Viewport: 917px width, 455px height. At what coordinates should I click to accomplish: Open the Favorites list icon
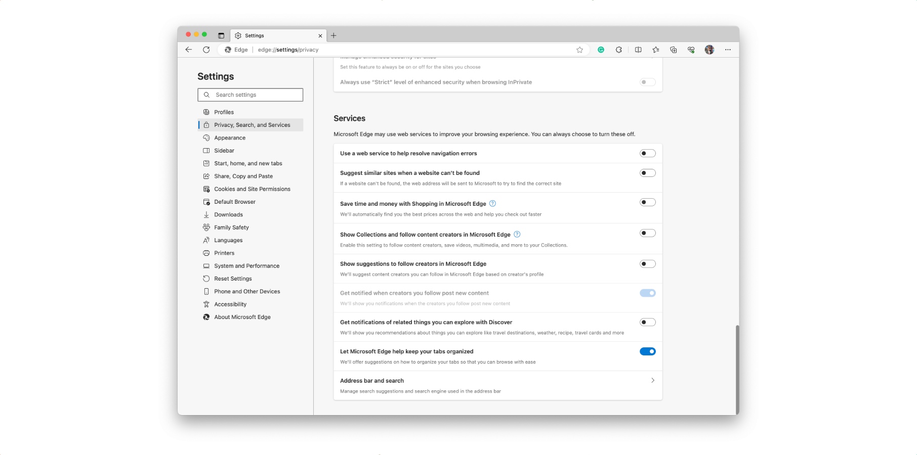(x=656, y=50)
